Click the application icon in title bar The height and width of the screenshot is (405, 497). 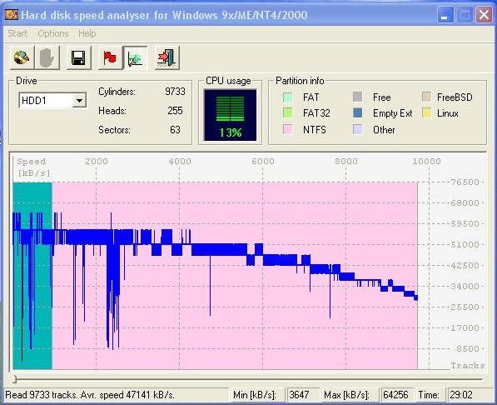tap(12, 14)
